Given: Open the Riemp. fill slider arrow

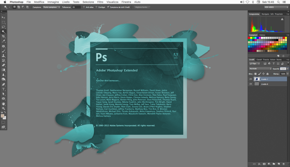Looking at the screenshot, I should [288, 74].
